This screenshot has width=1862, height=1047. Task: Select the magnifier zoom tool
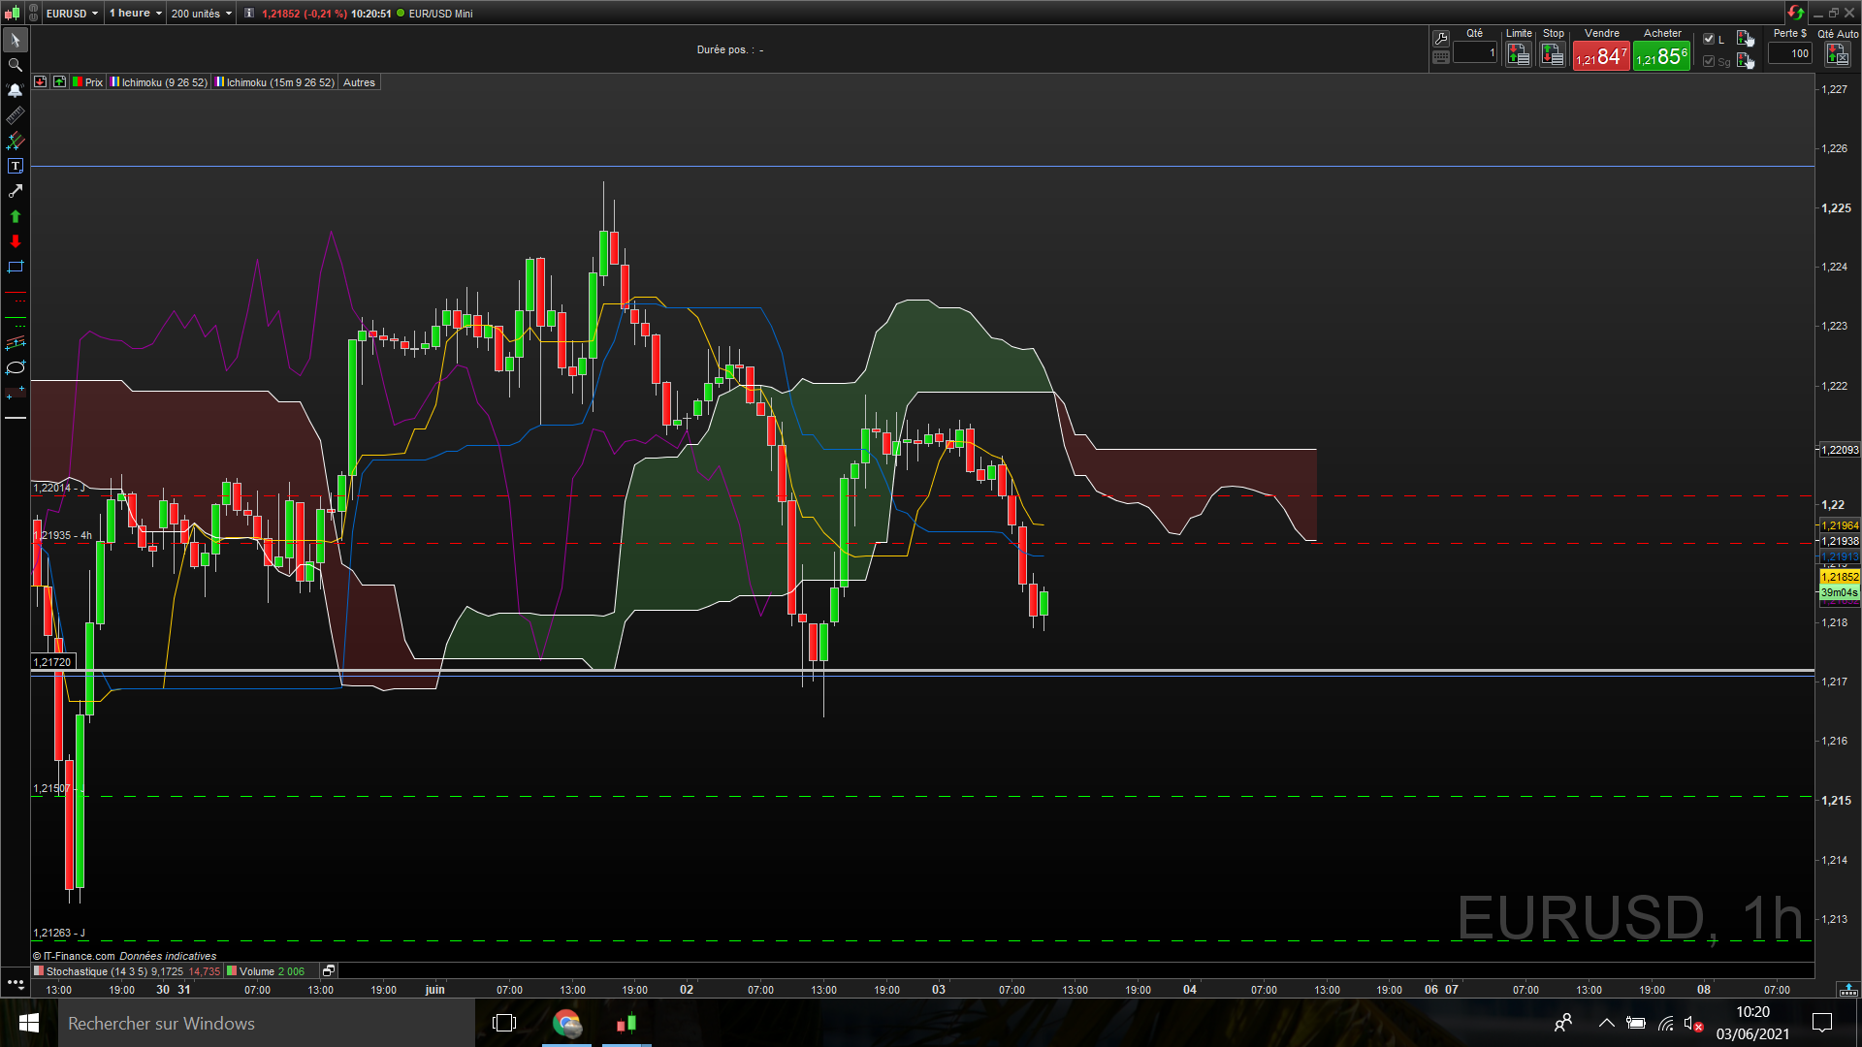tap(15, 65)
